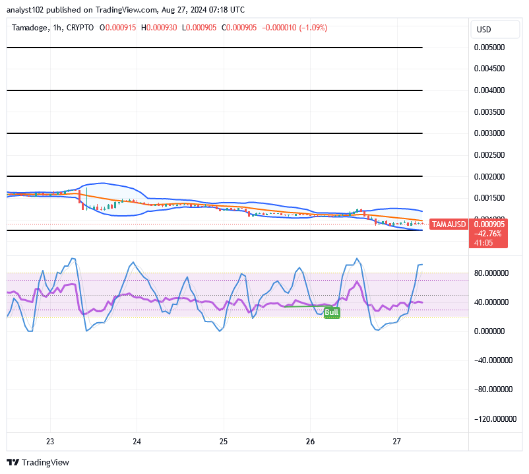Select the 0.005000 horizontal line

click(x=214, y=48)
